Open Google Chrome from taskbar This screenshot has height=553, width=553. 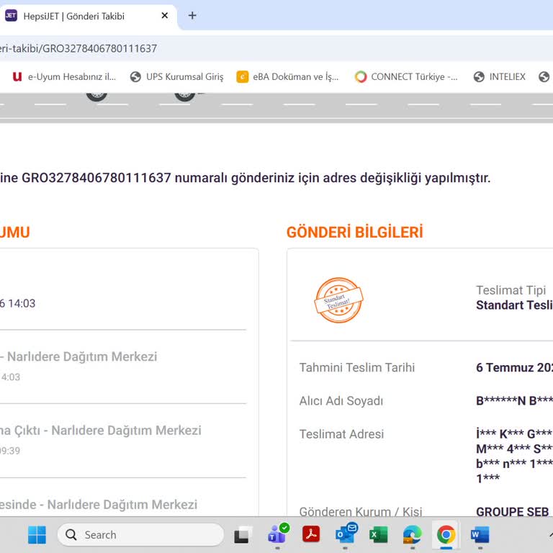(446, 535)
